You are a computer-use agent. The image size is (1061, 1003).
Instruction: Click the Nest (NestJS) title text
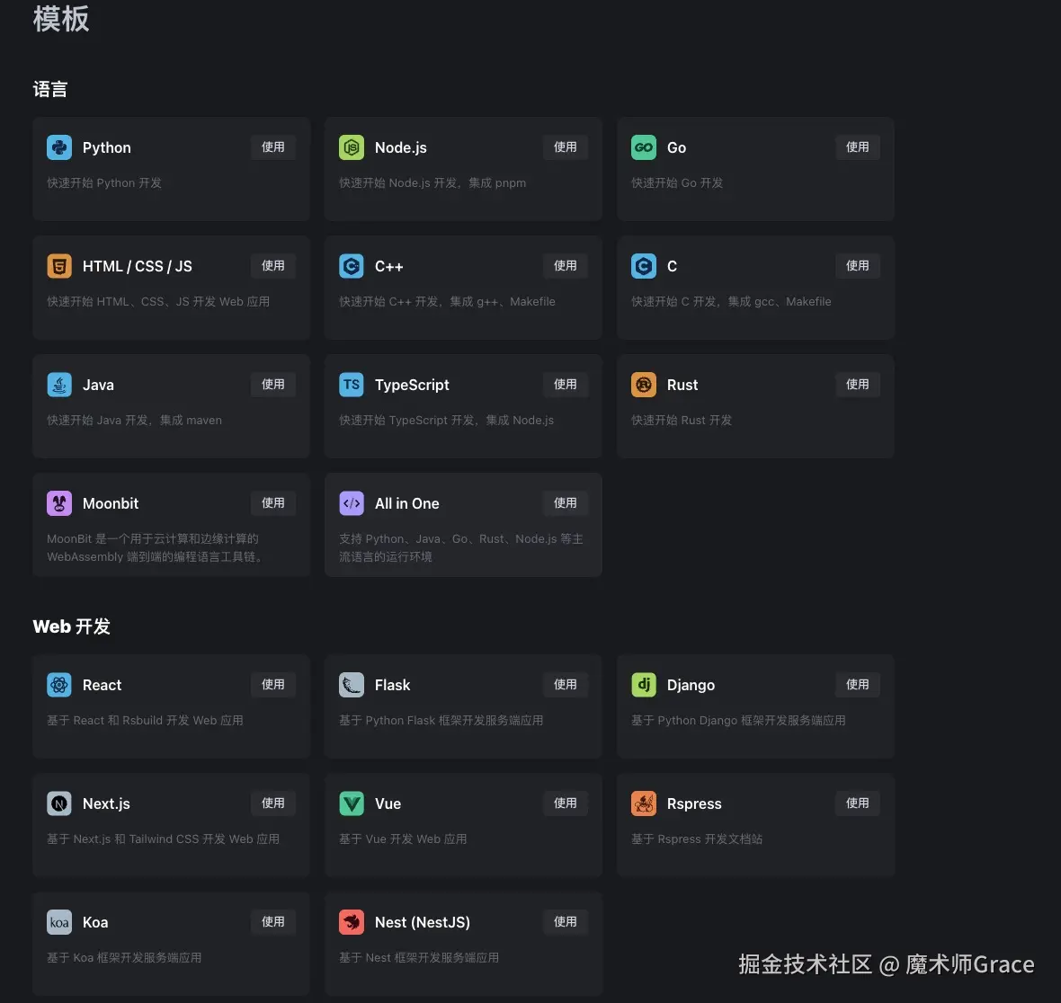(423, 922)
